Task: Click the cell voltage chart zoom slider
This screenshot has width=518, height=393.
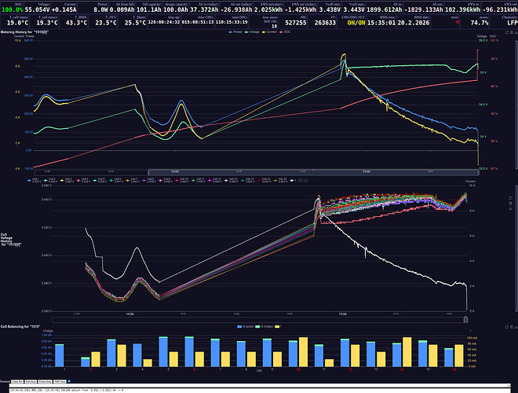Action: pos(259,318)
